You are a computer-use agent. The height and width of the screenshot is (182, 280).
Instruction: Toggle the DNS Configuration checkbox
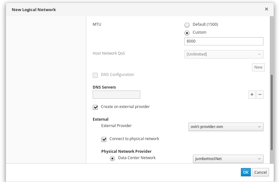click(95, 75)
